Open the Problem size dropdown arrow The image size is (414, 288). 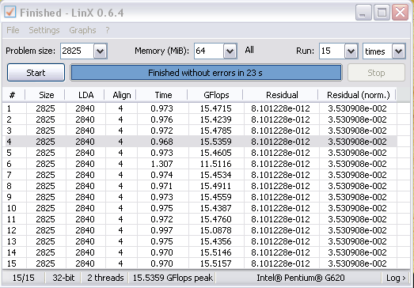(100, 51)
